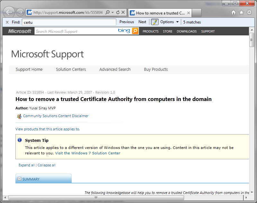
Task: Click the horizontal scrollbar left arrow
Action: (x=5, y=198)
